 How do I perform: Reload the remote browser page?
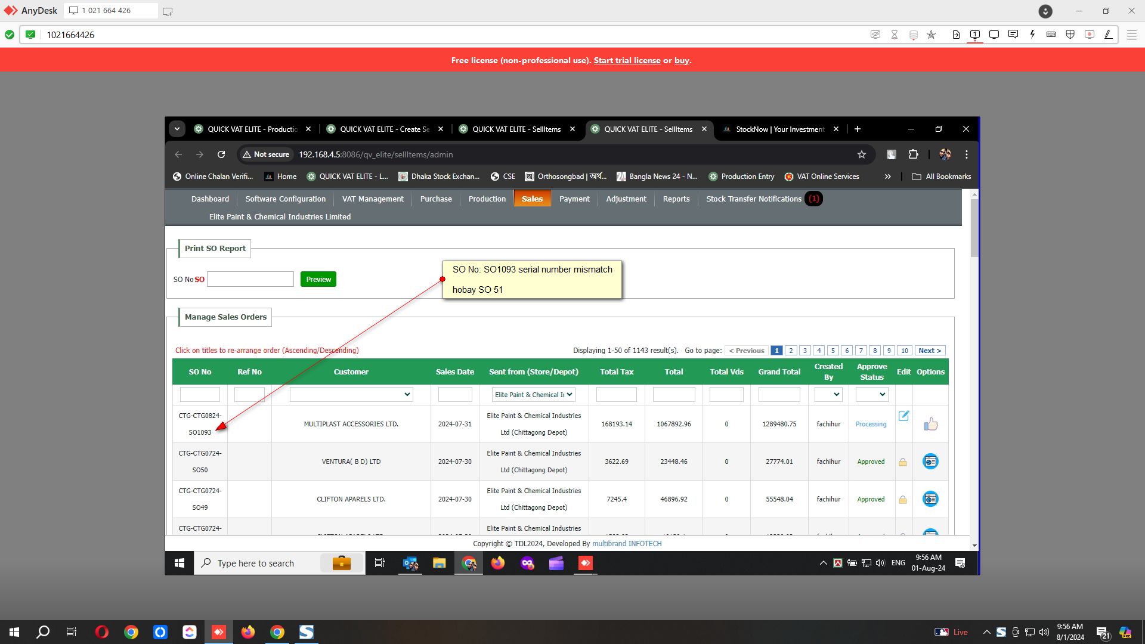tap(221, 154)
